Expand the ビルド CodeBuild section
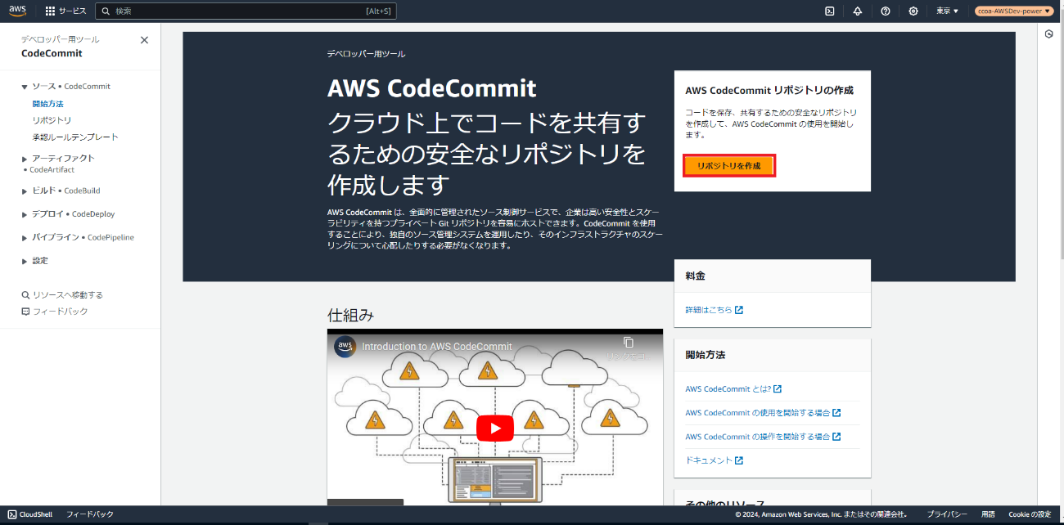 [25, 191]
